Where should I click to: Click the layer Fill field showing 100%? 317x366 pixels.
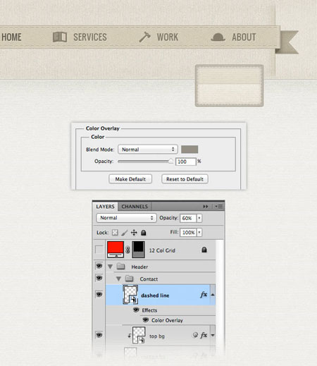pyautogui.click(x=188, y=233)
